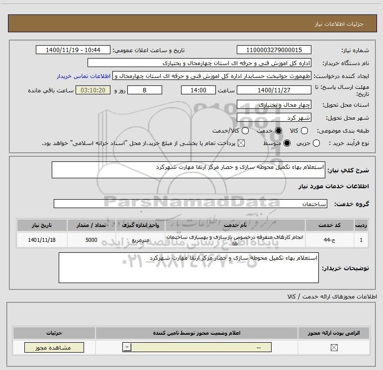Image resolution: width=383 pixels, height=370 pixels.
Task: Click the remaining days field showing 8
Action: 145,90
